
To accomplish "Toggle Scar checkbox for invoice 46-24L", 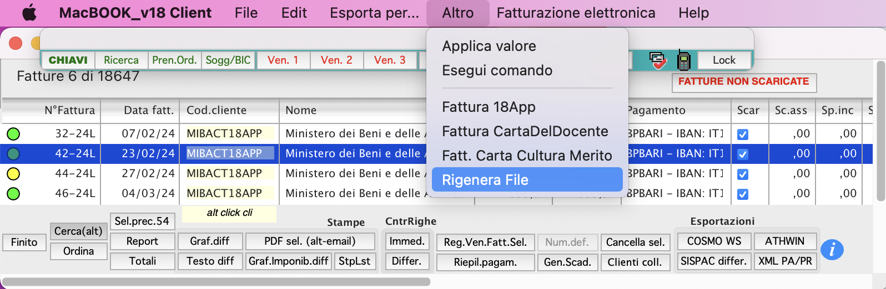I will tap(743, 194).
